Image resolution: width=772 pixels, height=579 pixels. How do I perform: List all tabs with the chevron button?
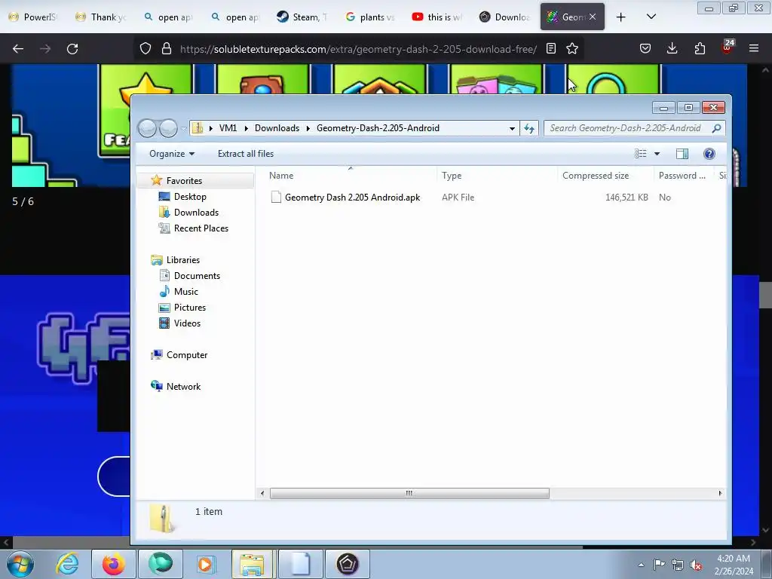(651, 17)
